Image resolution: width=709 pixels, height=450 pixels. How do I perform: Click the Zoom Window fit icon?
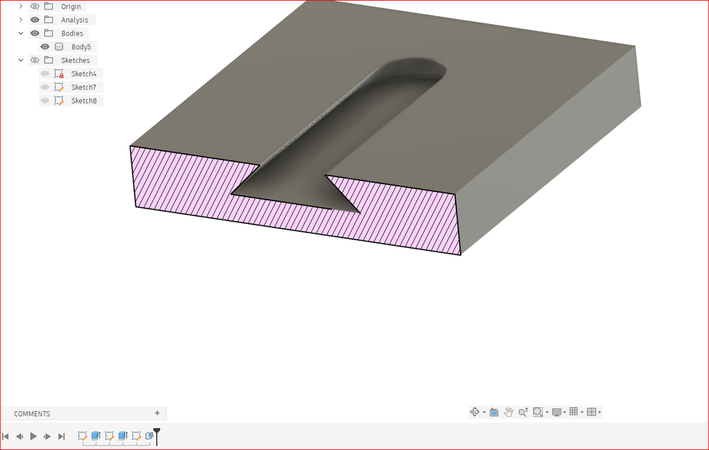[538, 412]
